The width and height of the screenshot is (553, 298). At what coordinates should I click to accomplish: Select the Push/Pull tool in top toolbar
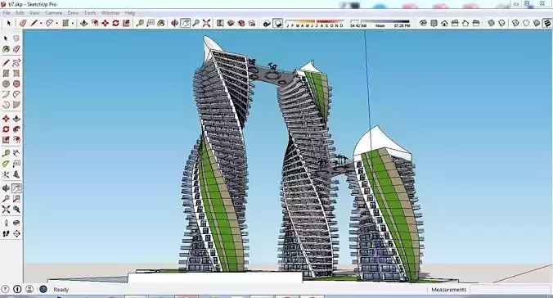click(84, 23)
